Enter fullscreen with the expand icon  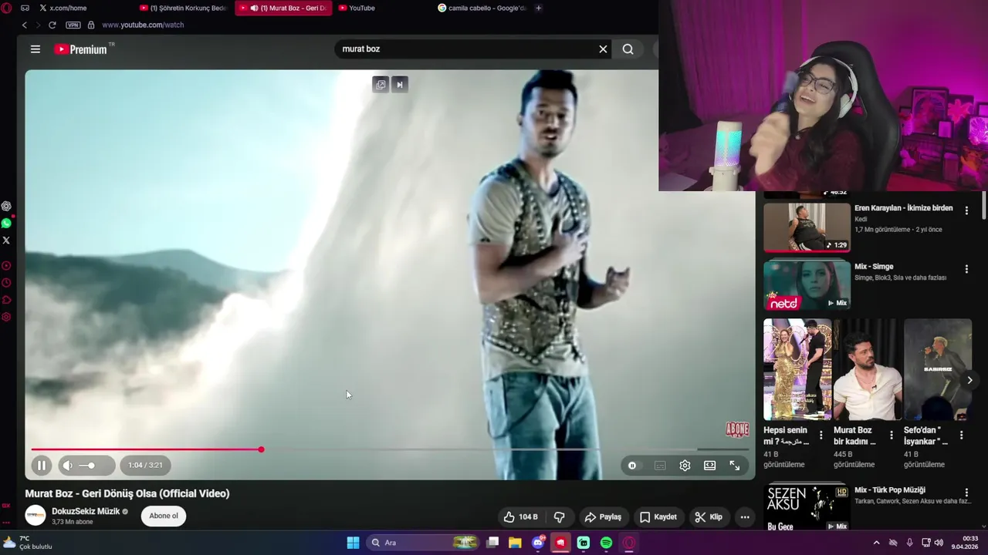[x=735, y=466]
